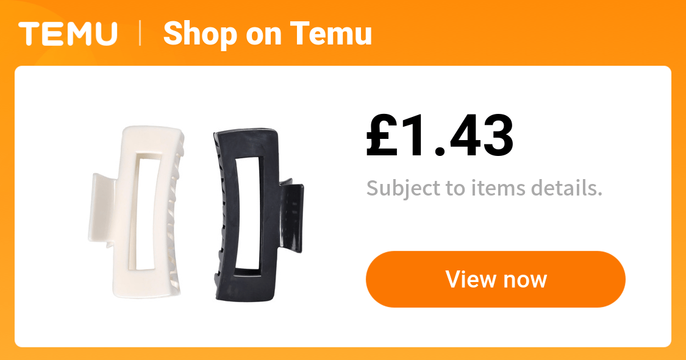Click the orange header banner background
Image resolution: width=686 pixels, height=360 pixels.
pos(525,33)
